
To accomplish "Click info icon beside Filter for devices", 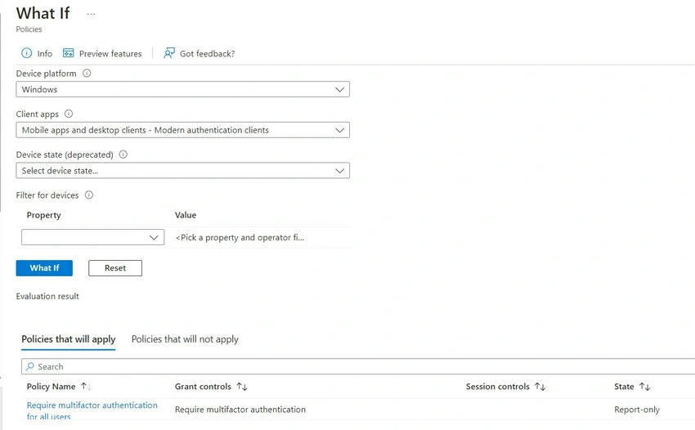I will point(89,195).
